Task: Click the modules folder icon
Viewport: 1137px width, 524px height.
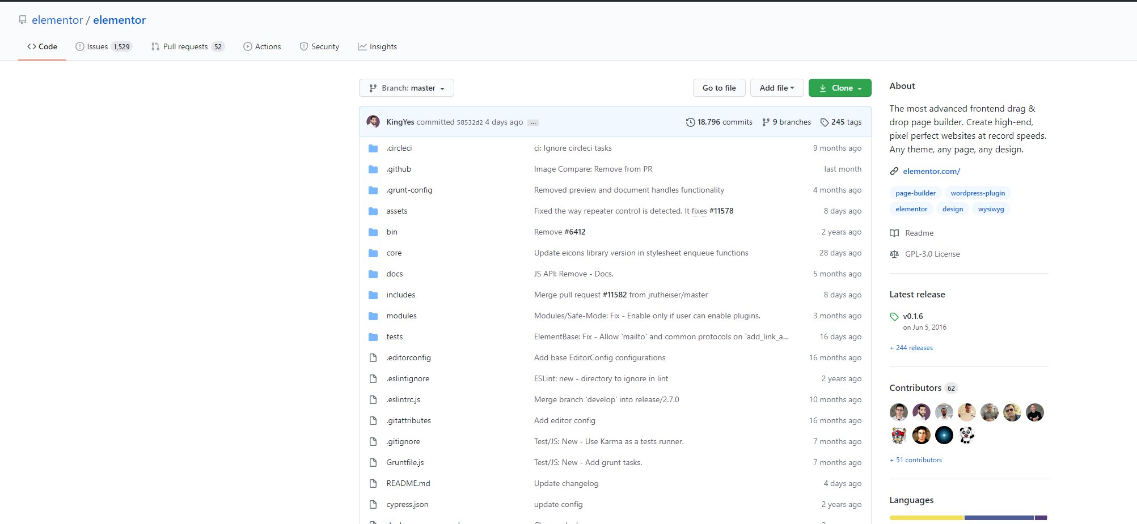Action: point(373,316)
